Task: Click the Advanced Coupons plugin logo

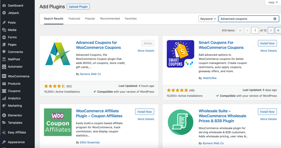Action: click(x=58, y=54)
